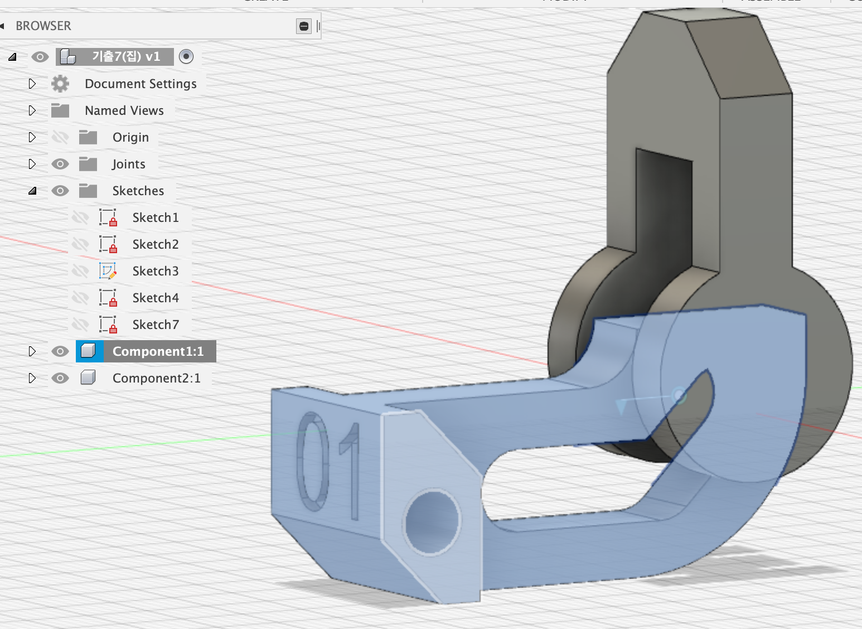The height and width of the screenshot is (629, 862).
Task: Select Sketch4 in the browser
Action: (156, 298)
